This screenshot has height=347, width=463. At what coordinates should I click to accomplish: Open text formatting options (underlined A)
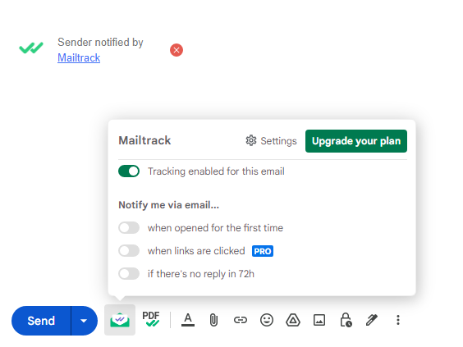coord(188,320)
